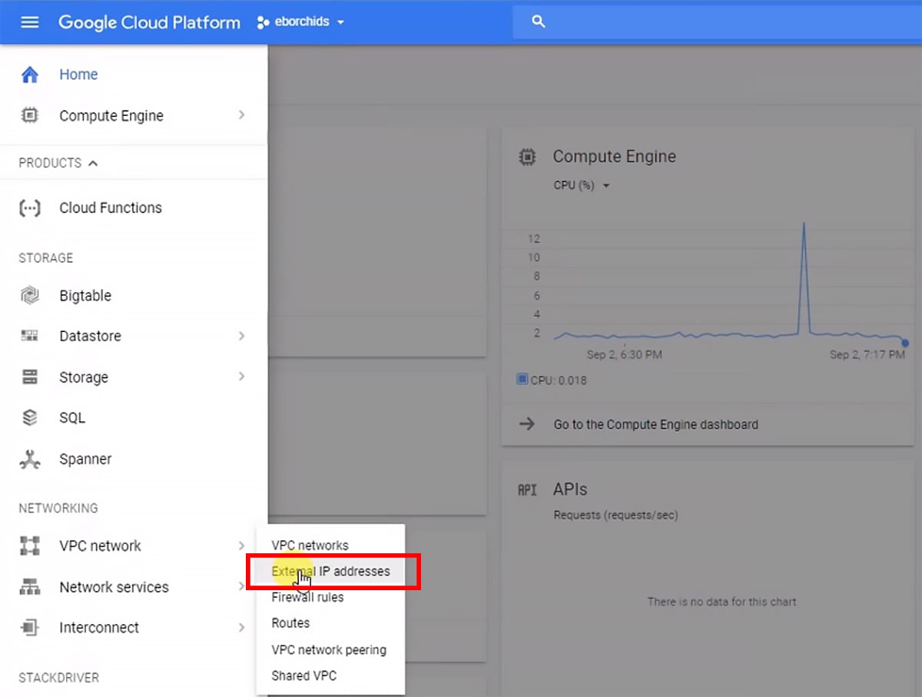Focus the top search bar field
The height and width of the screenshot is (697, 922).
(x=717, y=22)
